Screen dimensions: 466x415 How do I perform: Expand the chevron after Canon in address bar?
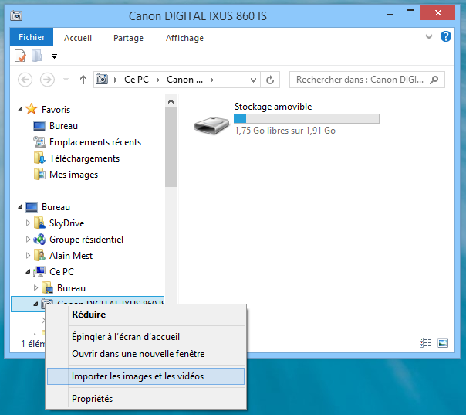coord(212,80)
